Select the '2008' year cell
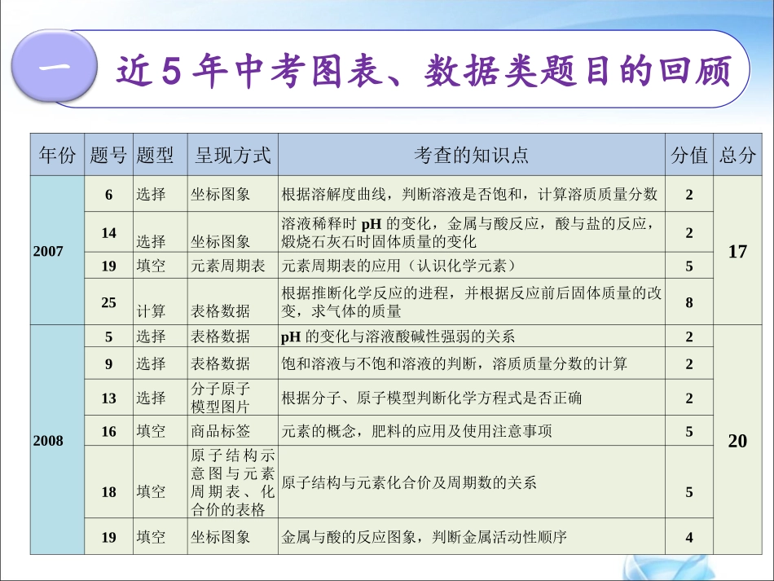 (x=57, y=440)
